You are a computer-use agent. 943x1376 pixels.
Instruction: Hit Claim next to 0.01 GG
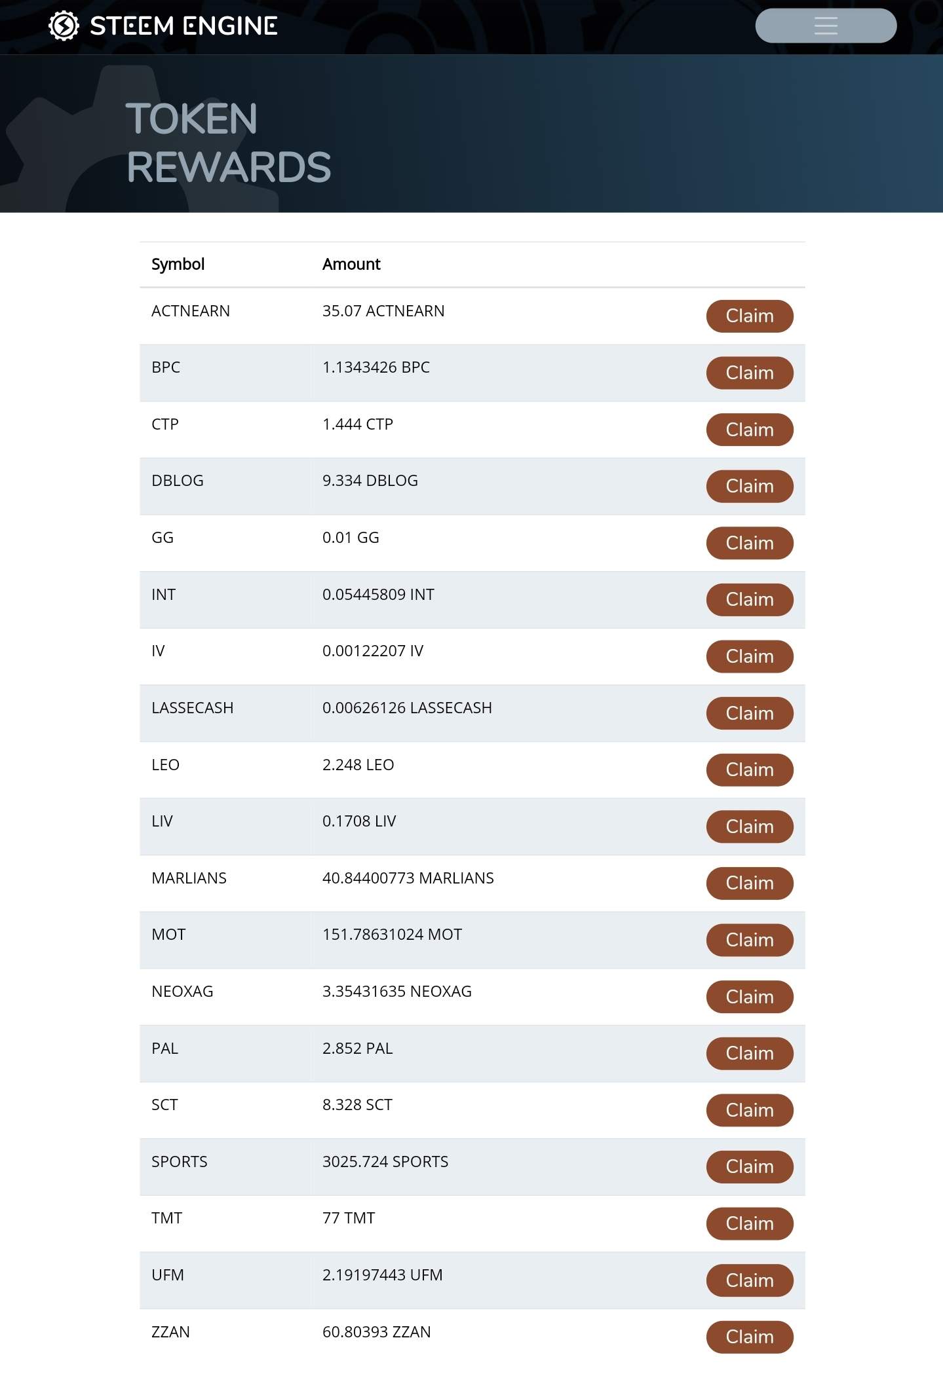click(749, 544)
